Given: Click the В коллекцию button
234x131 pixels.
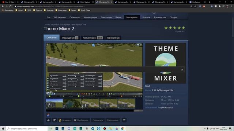Looking at the screenshot, I should [113, 120].
